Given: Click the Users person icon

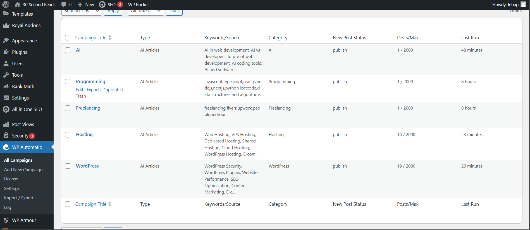Looking at the screenshot, I should 6,63.
